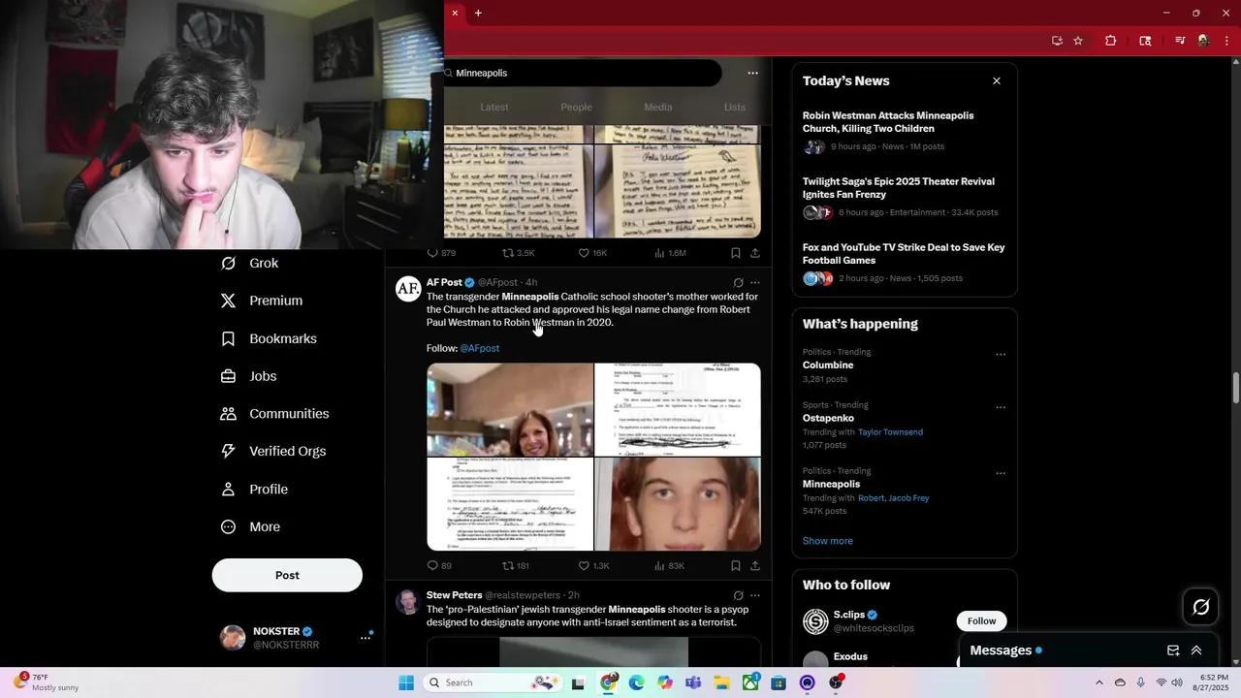Click the Minneapolis search field
The image size is (1241, 698).
582,73
